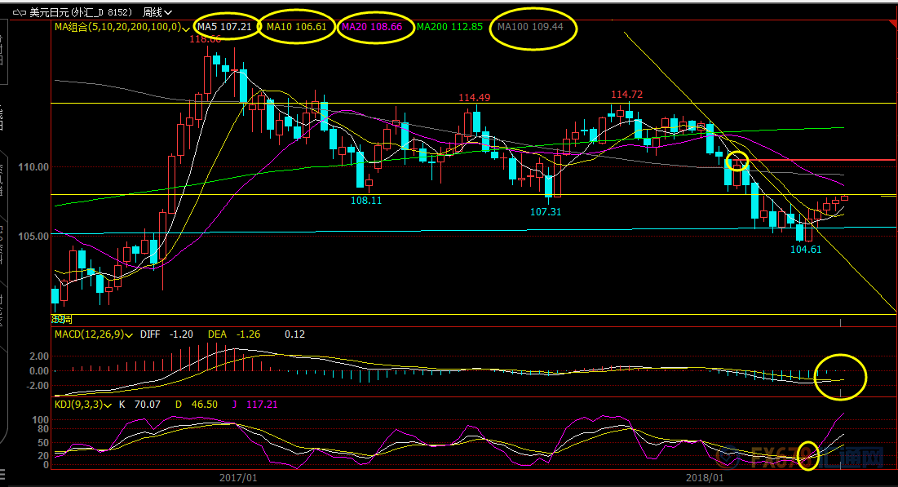Click the 114.49 peak price label
The height and width of the screenshot is (487, 898).
[474, 98]
